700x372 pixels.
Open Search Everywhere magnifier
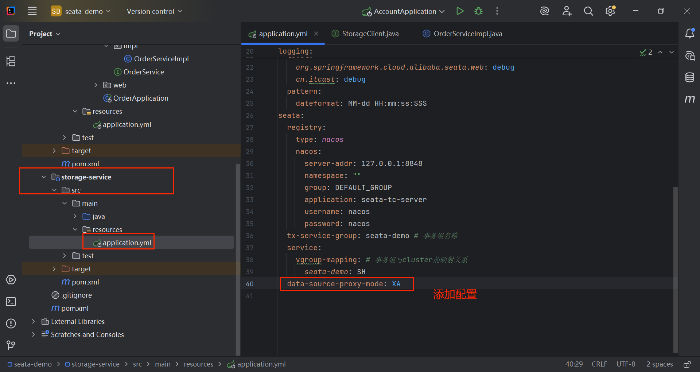[x=588, y=11]
